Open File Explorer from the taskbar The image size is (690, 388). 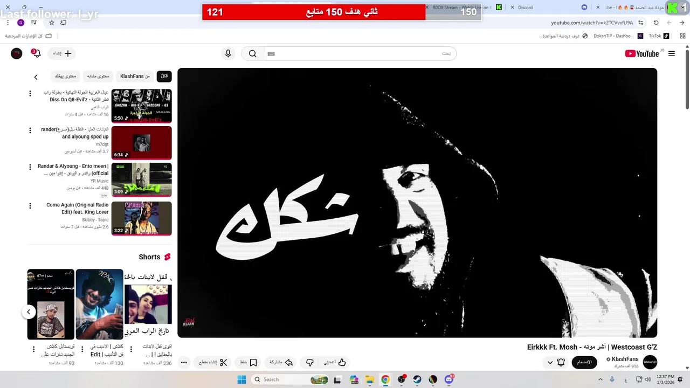pos(370,379)
